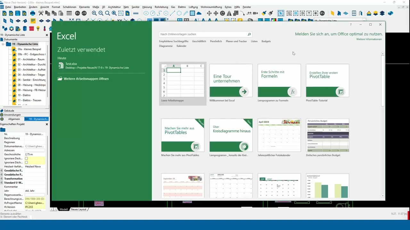This screenshot has height=230, width=410.
Task: Click the Save (floppy disk) icon in Nova toolbar
Action: (18, 13)
